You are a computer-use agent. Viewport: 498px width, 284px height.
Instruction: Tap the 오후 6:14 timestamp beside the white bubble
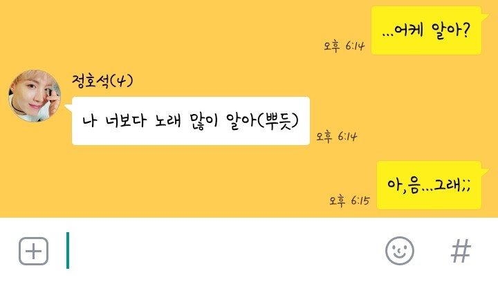coord(336,136)
